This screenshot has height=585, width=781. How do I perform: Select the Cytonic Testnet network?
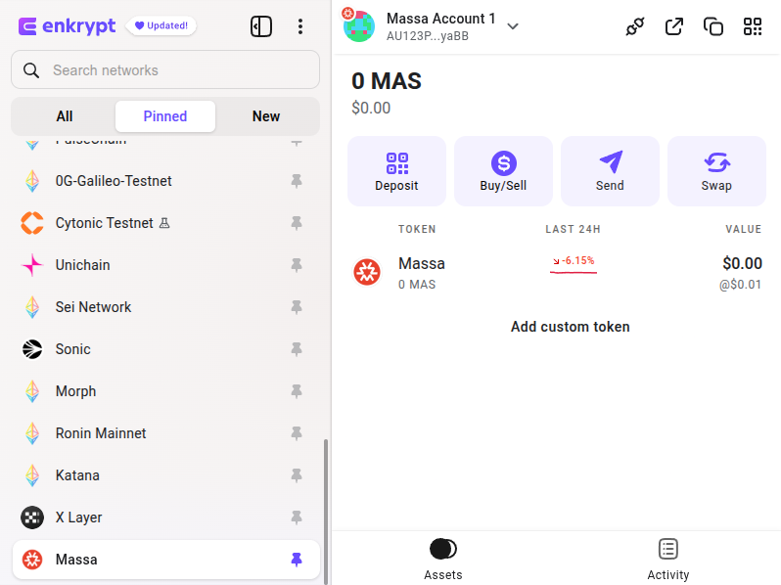pyautogui.click(x=165, y=223)
